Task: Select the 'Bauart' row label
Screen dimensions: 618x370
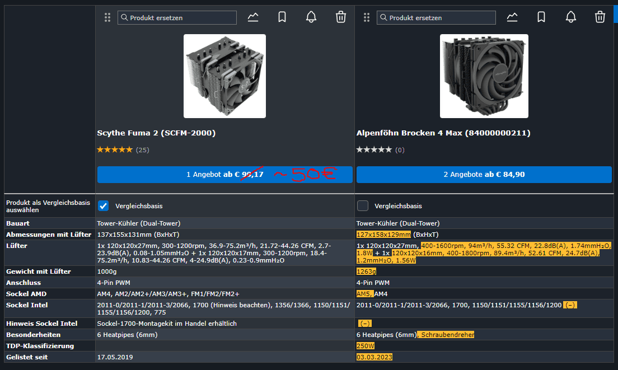Action: pos(18,223)
